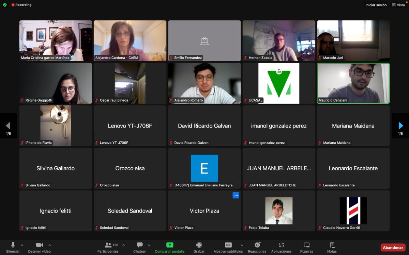
Task: Expand microphone options arrow next to Silenciar
Action: (x=22, y=245)
